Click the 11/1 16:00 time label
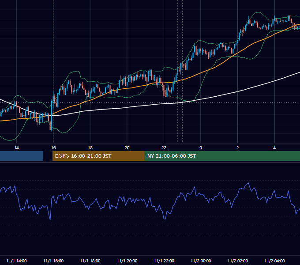300x265 pixels. pos(53,261)
